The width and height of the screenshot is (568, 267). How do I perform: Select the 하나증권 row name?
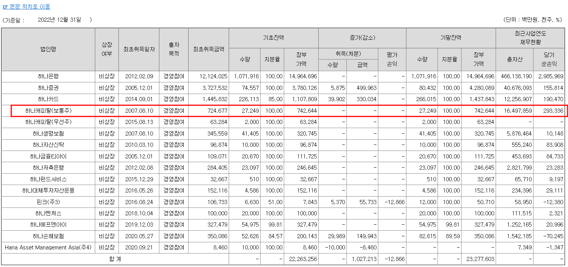tap(48, 88)
